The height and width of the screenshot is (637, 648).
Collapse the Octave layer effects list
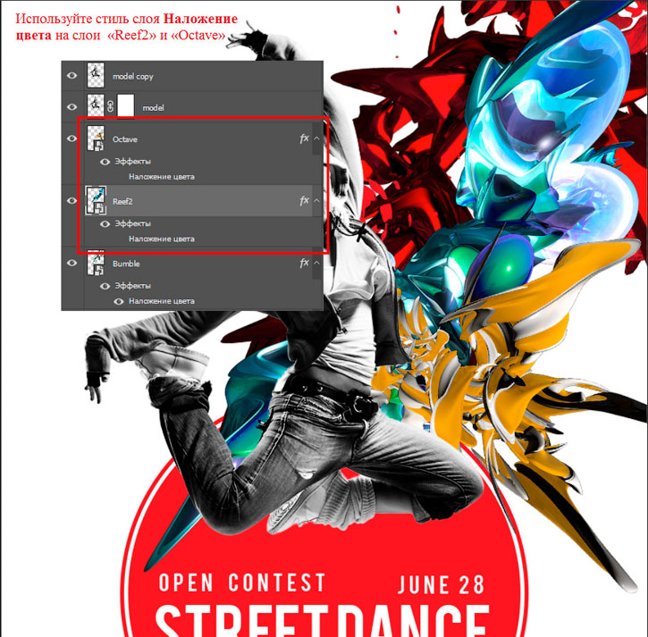click(316, 138)
